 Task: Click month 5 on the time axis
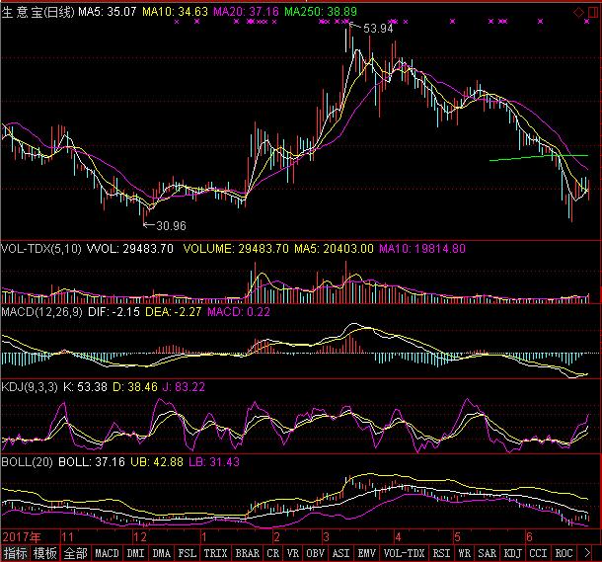[x=457, y=536]
